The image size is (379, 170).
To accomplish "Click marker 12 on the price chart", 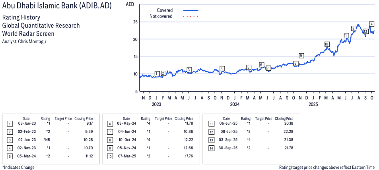I will point(353,28).
